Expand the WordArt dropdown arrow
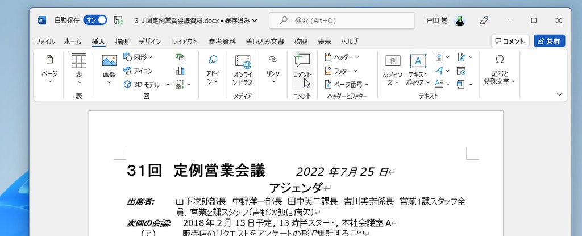 click(448, 71)
